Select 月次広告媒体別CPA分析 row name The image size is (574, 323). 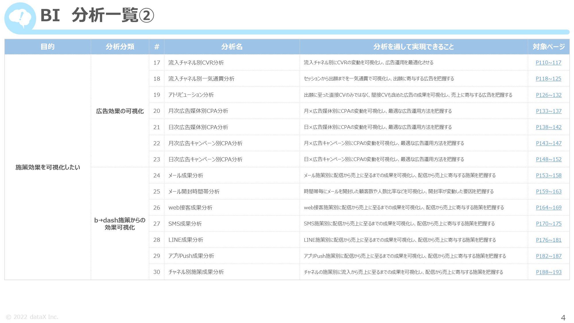198,111
